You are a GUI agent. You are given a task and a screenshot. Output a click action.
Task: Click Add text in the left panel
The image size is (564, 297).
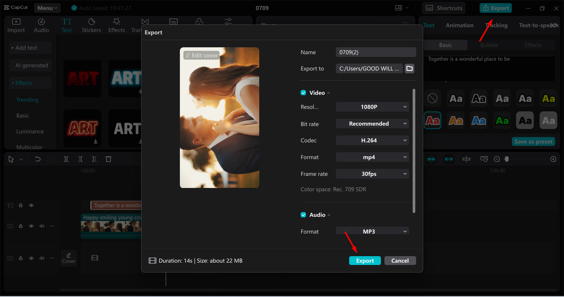point(30,48)
